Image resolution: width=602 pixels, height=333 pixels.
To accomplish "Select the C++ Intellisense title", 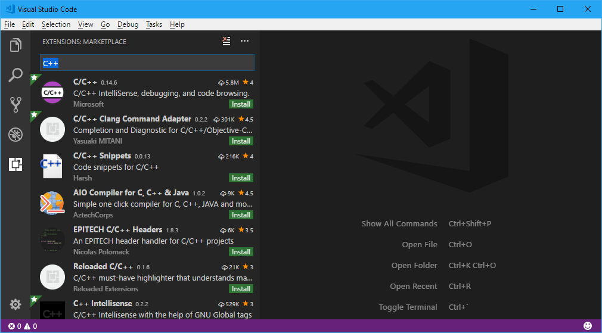I will pyautogui.click(x=103, y=303).
